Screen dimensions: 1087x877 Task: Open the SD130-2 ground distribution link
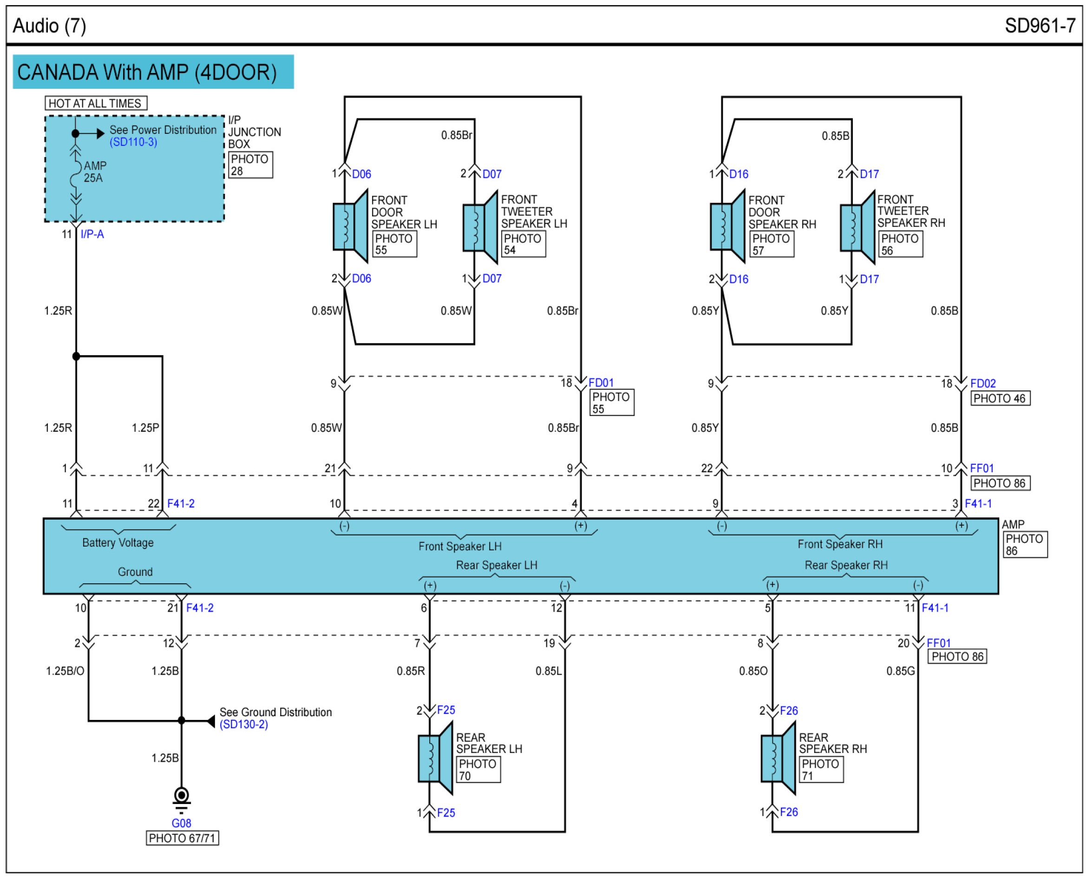coord(244,725)
